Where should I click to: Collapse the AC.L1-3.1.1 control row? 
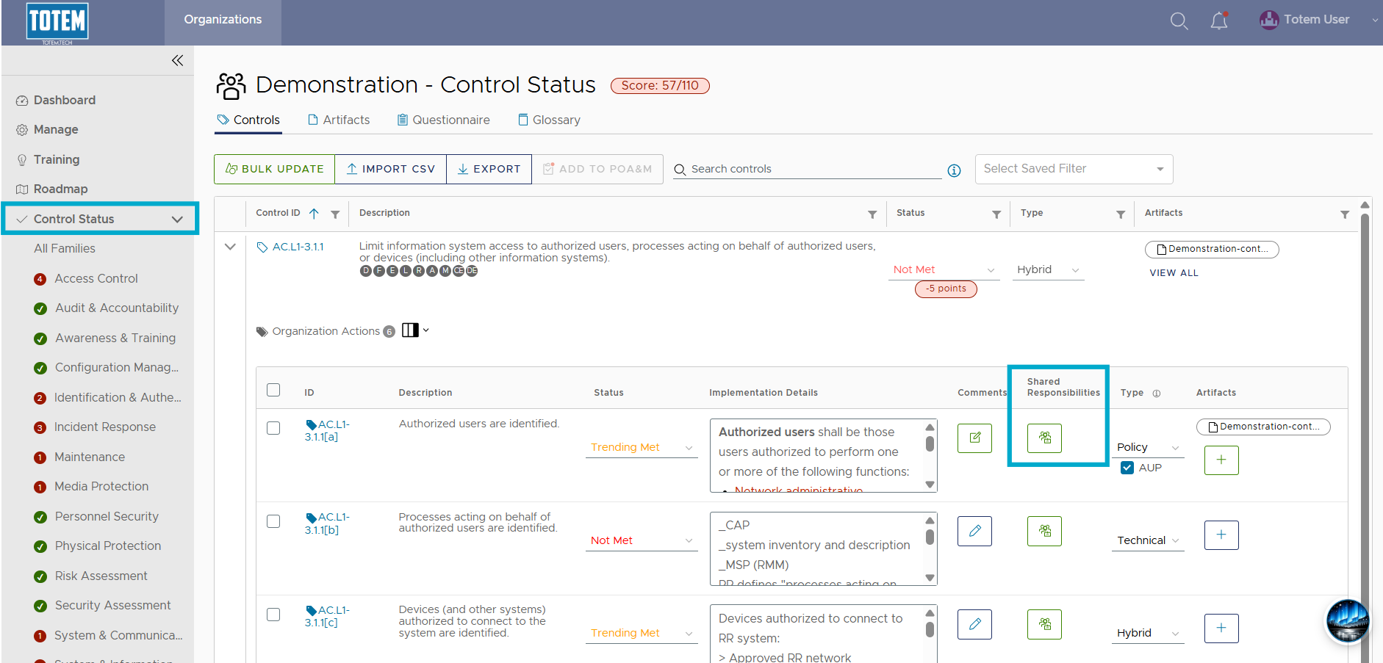[230, 247]
